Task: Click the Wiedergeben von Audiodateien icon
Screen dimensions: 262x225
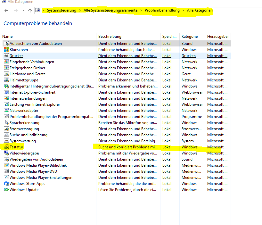Action: coord(6,159)
